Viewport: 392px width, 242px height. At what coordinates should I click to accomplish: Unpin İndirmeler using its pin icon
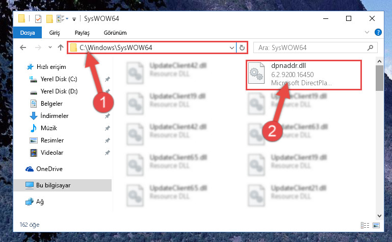tap(107, 116)
